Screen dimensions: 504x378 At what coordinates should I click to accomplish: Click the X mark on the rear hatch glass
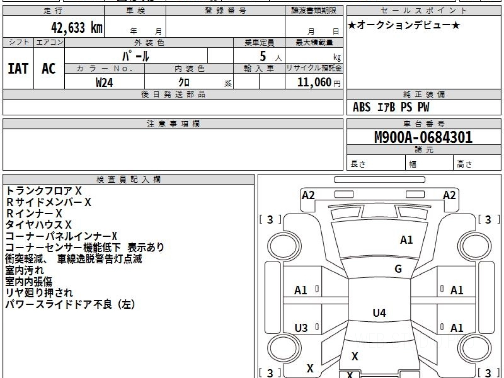pyautogui.click(x=355, y=357)
